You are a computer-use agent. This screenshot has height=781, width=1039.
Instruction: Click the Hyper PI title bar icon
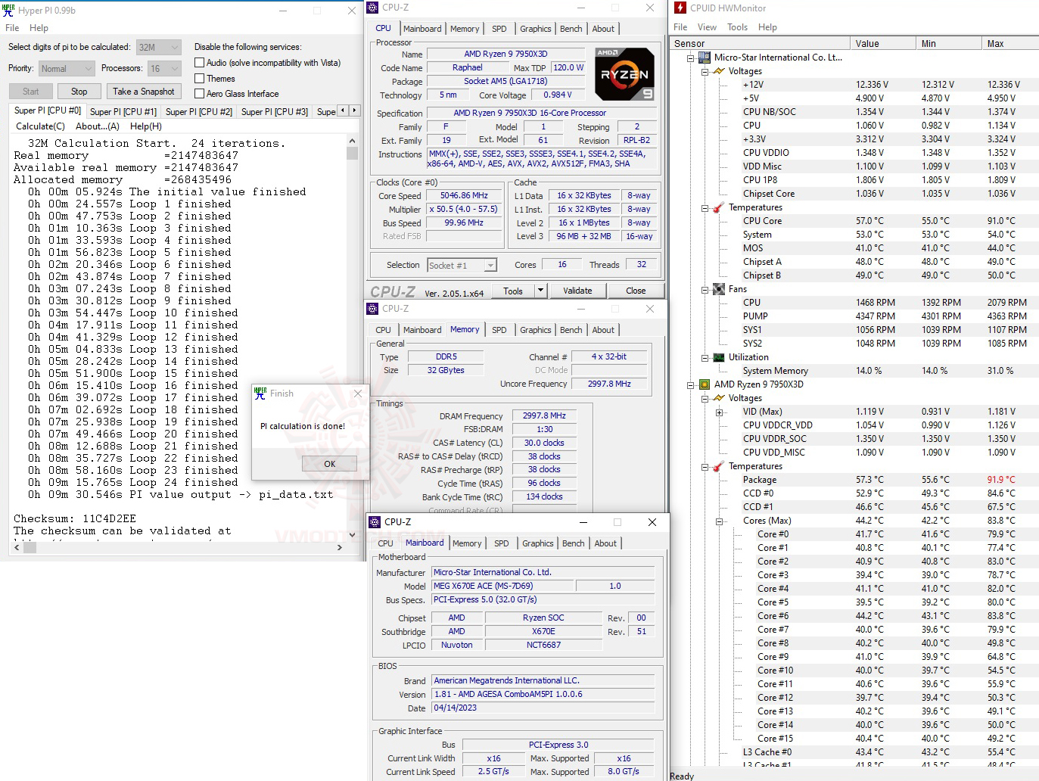(x=8, y=10)
